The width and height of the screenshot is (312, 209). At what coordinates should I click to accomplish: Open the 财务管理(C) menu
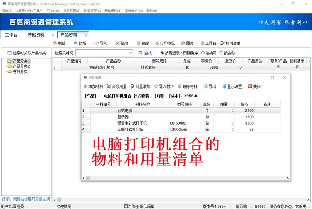(x=92, y=10)
